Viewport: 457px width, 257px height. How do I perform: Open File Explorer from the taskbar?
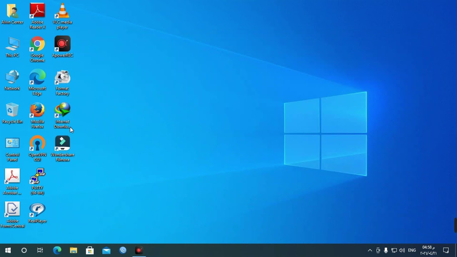(74, 250)
